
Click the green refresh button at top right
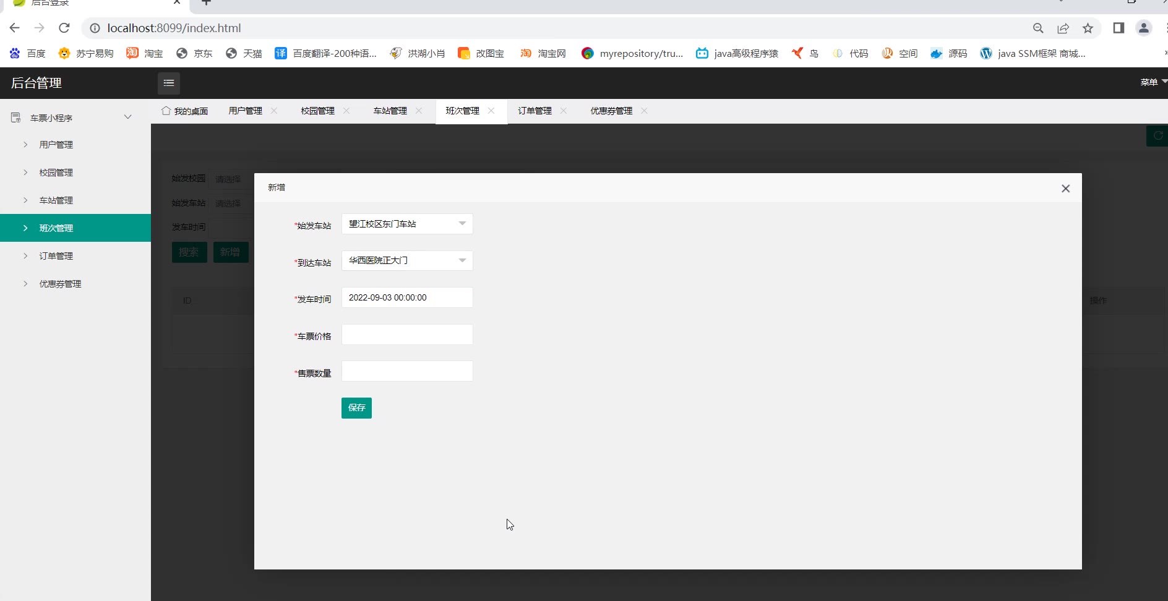tap(1157, 136)
